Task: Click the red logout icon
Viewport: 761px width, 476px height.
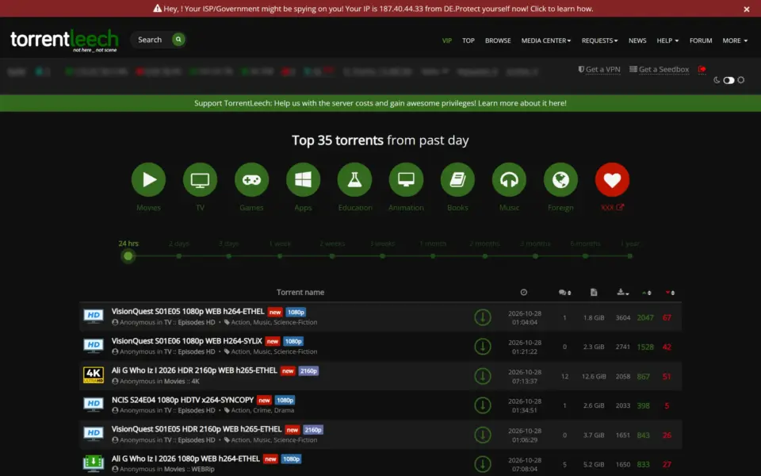Action: 702,70
